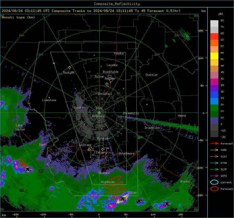
Task: Click the 80 dBZ white color swatch
Action: [214, 23]
